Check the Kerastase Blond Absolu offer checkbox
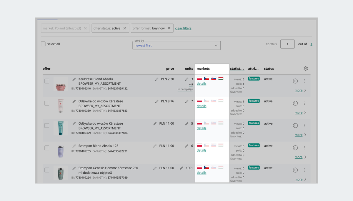The height and width of the screenshot is (201, 353). (x=47, y=81)
